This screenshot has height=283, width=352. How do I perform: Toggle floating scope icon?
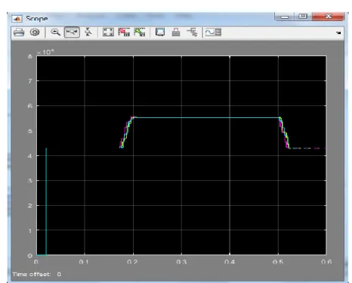coord(160,33)
